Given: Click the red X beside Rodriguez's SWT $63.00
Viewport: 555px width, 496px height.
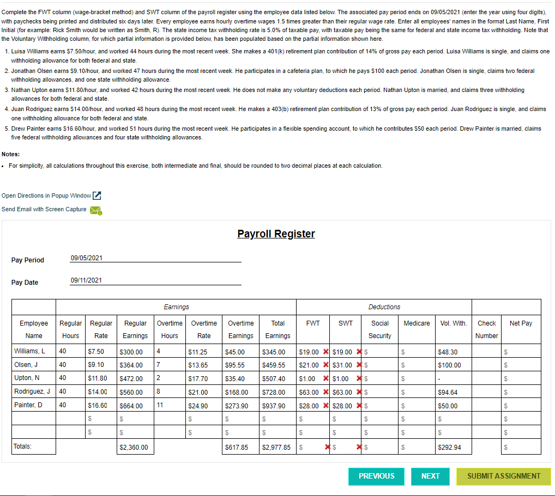Looking at the screenshot, I should tap(359, 392).
